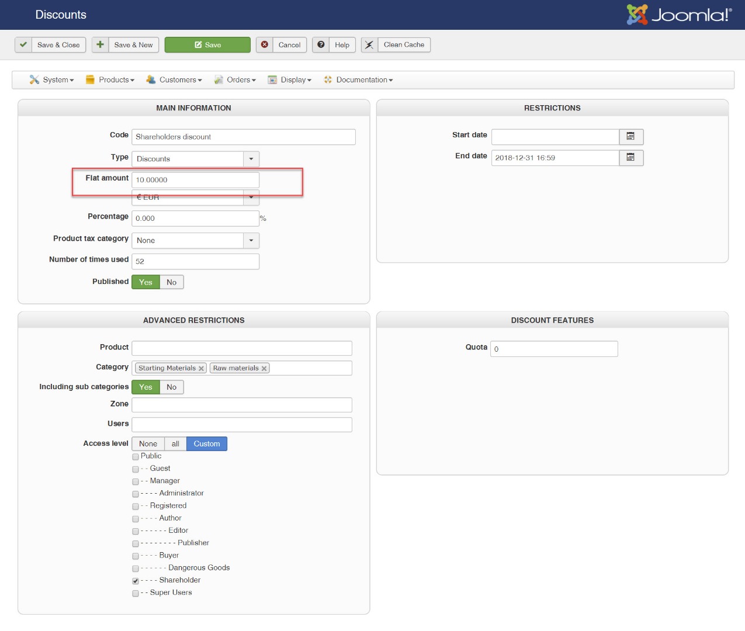This screenshot has height=631, width=745.
Task: Open the System menu
Action: 52,80
